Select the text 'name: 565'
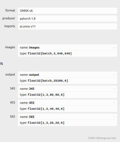Screen dimensions: 120x142 click(x=27, y=117)
